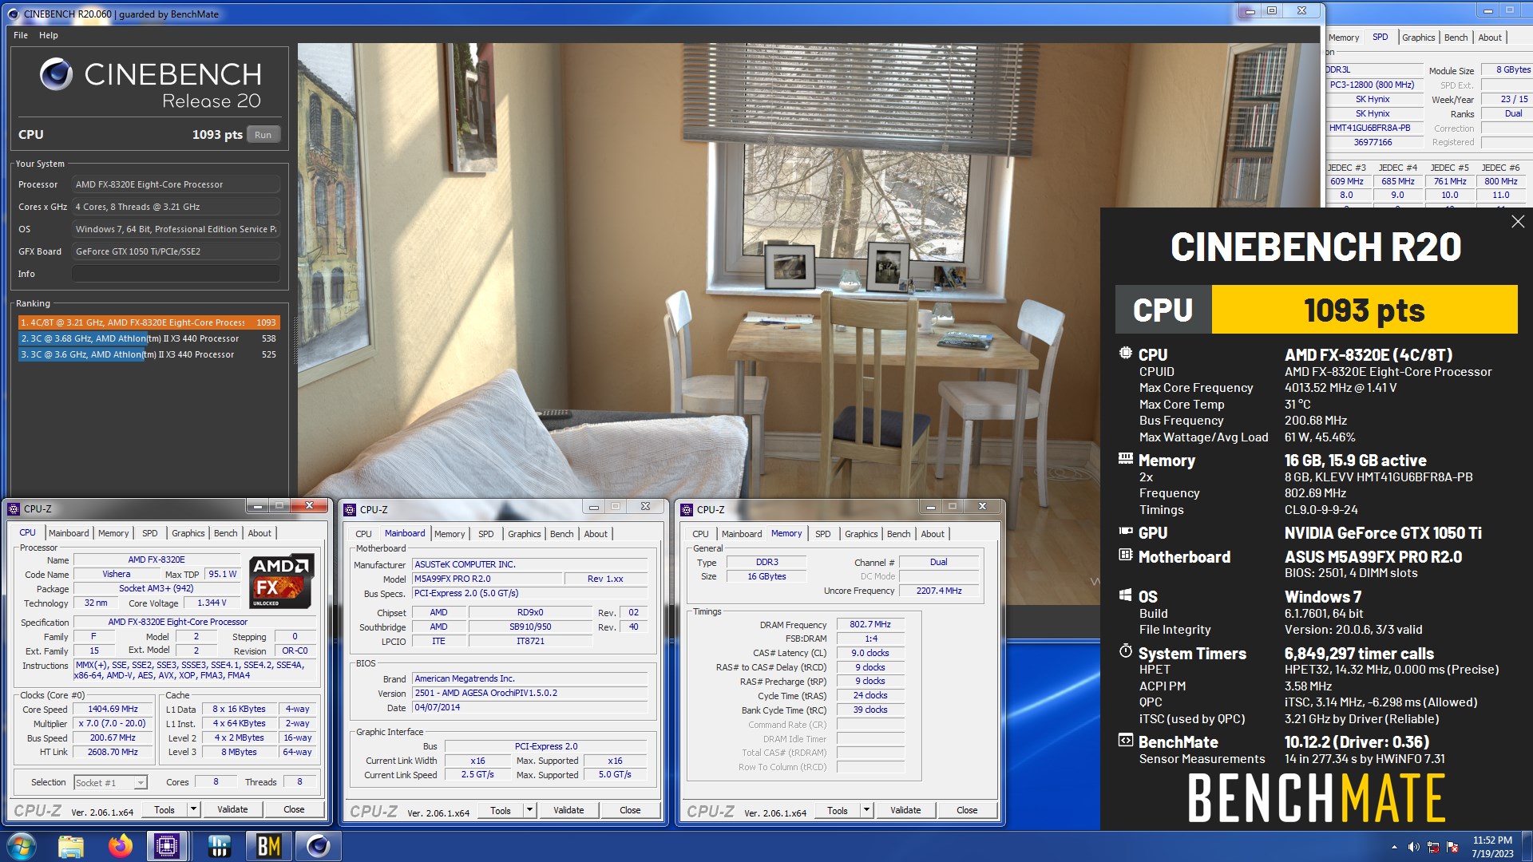Viewport: 1533px width, 862px height.
Task: Click the Close button in CPU-Z memory window
Action: [x=967, y=810]
